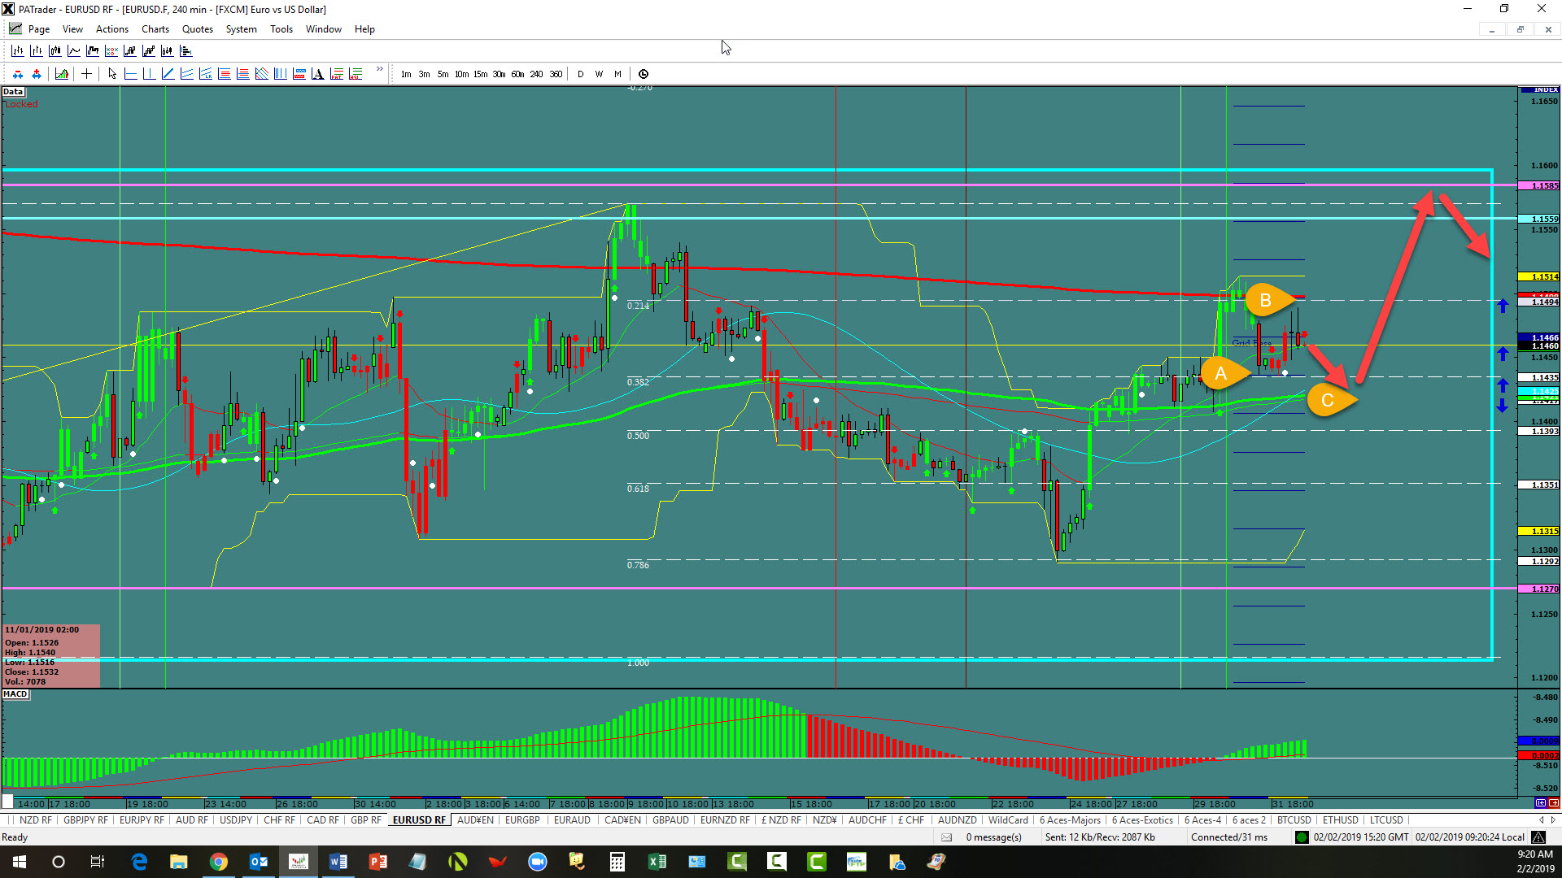The height and width of the screenshot is (878, 1562).
Task: Open Outlook from the taskbar
Action: (259, 862)
